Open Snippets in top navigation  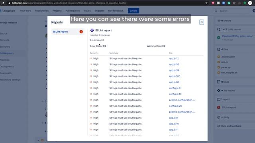pos(99,11)
